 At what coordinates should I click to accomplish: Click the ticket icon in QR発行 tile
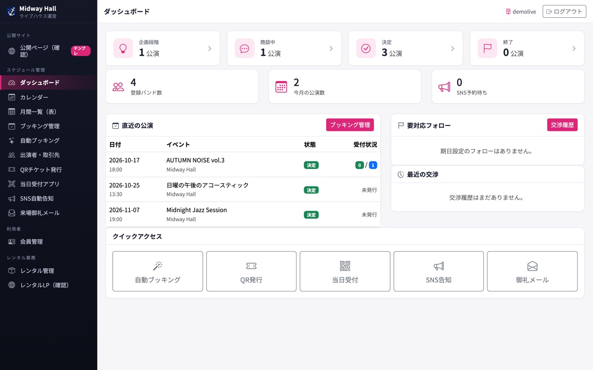[251, 266]
